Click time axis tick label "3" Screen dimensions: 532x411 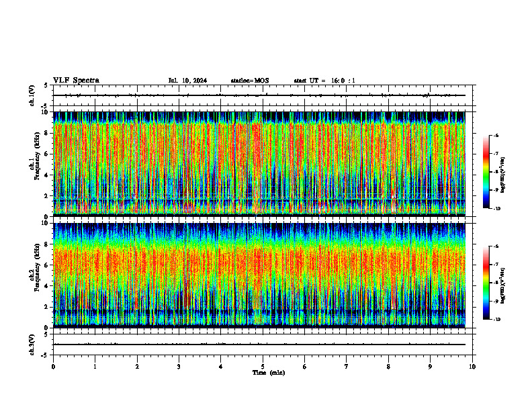click(179, 367)
